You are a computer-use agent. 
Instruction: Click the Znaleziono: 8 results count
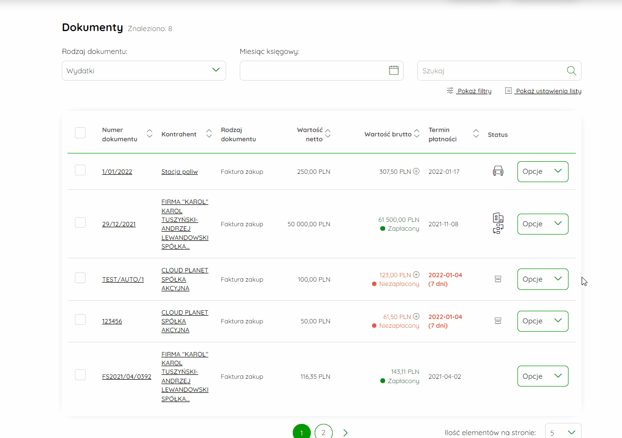tap(150, 29)
